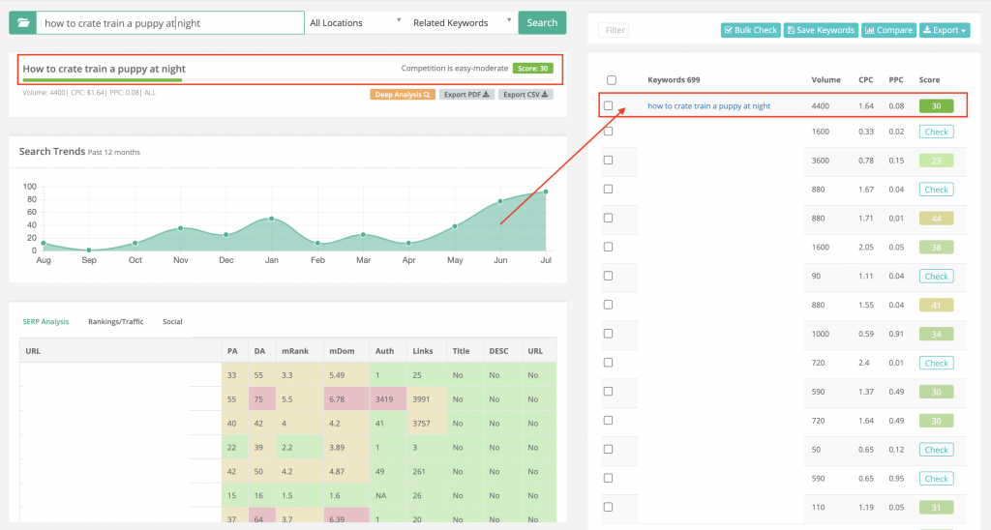991x530 pixels.
Task: Sort keywords by the Score column header
Action: (x=929, y=80)
